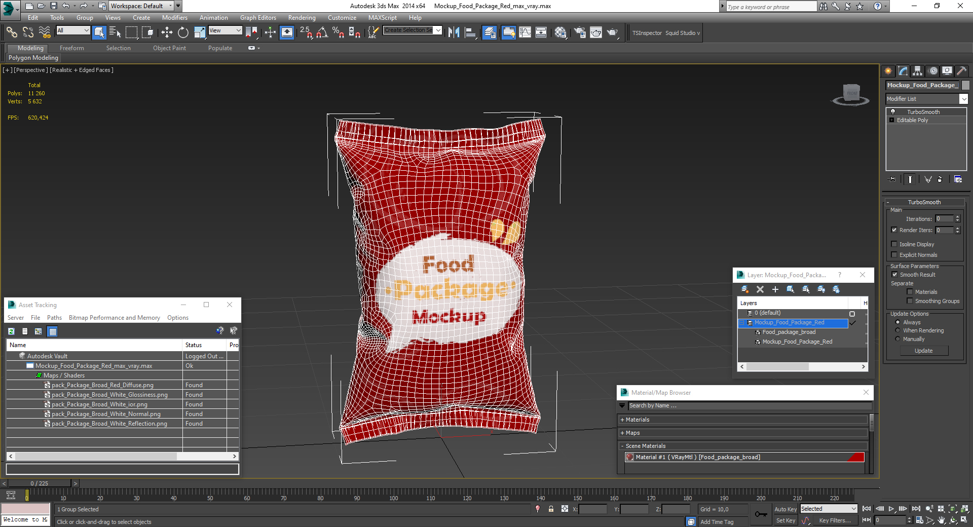Click Search by Name field in Material Browser

(750, 405)
